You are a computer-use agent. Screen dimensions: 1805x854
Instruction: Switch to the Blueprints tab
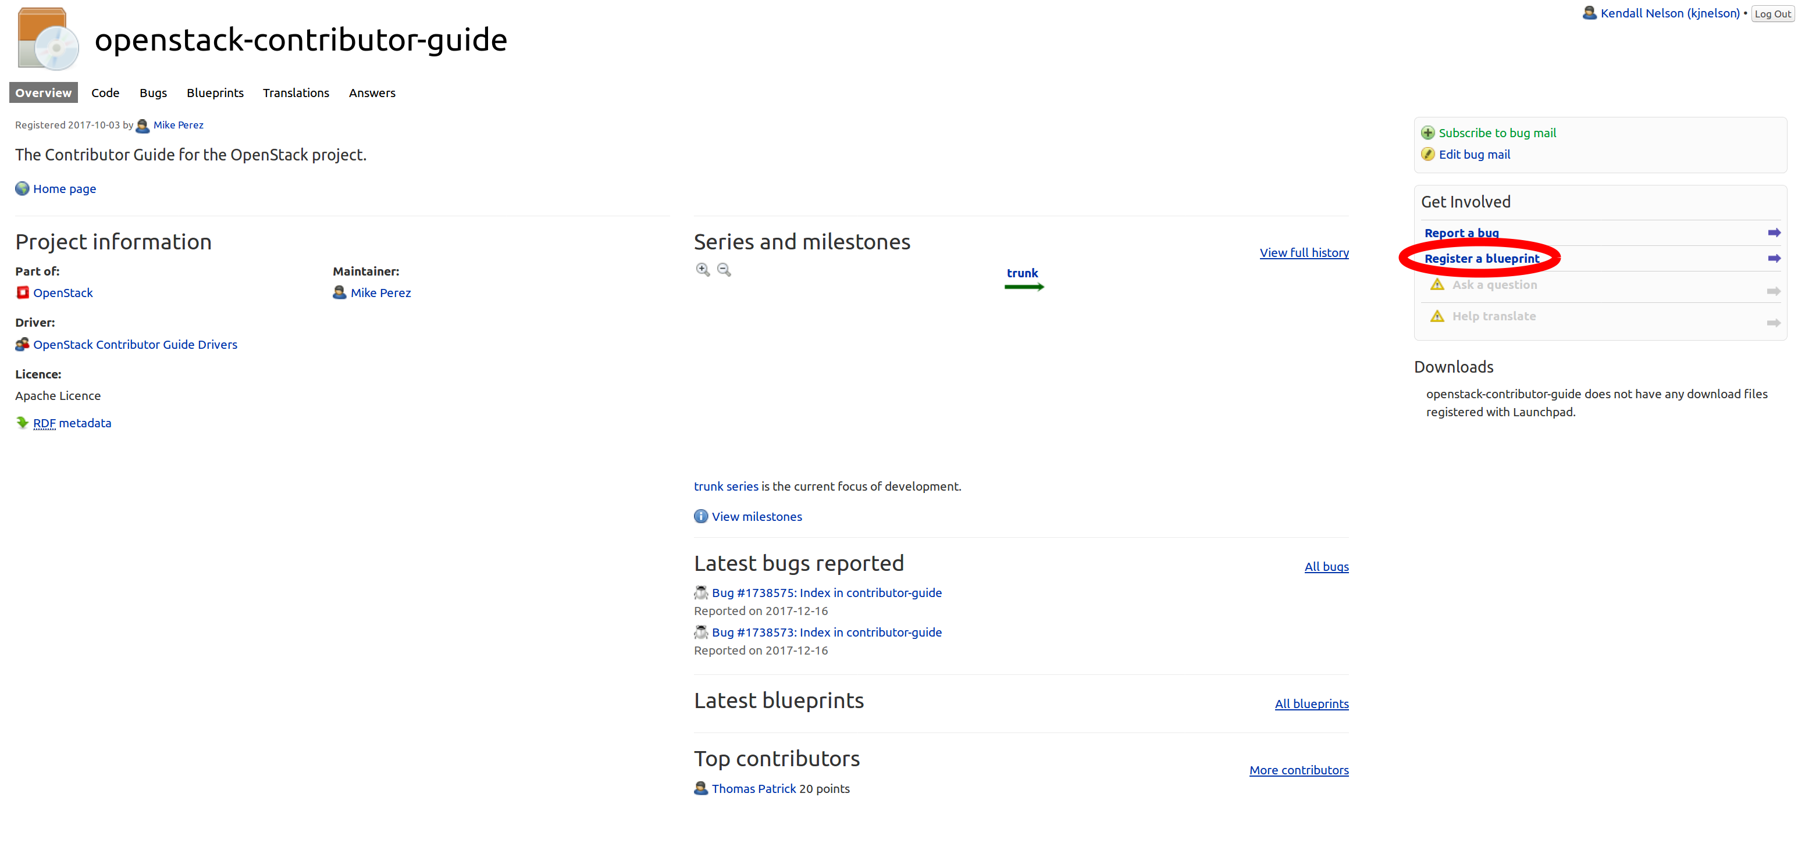pos(215,93)
